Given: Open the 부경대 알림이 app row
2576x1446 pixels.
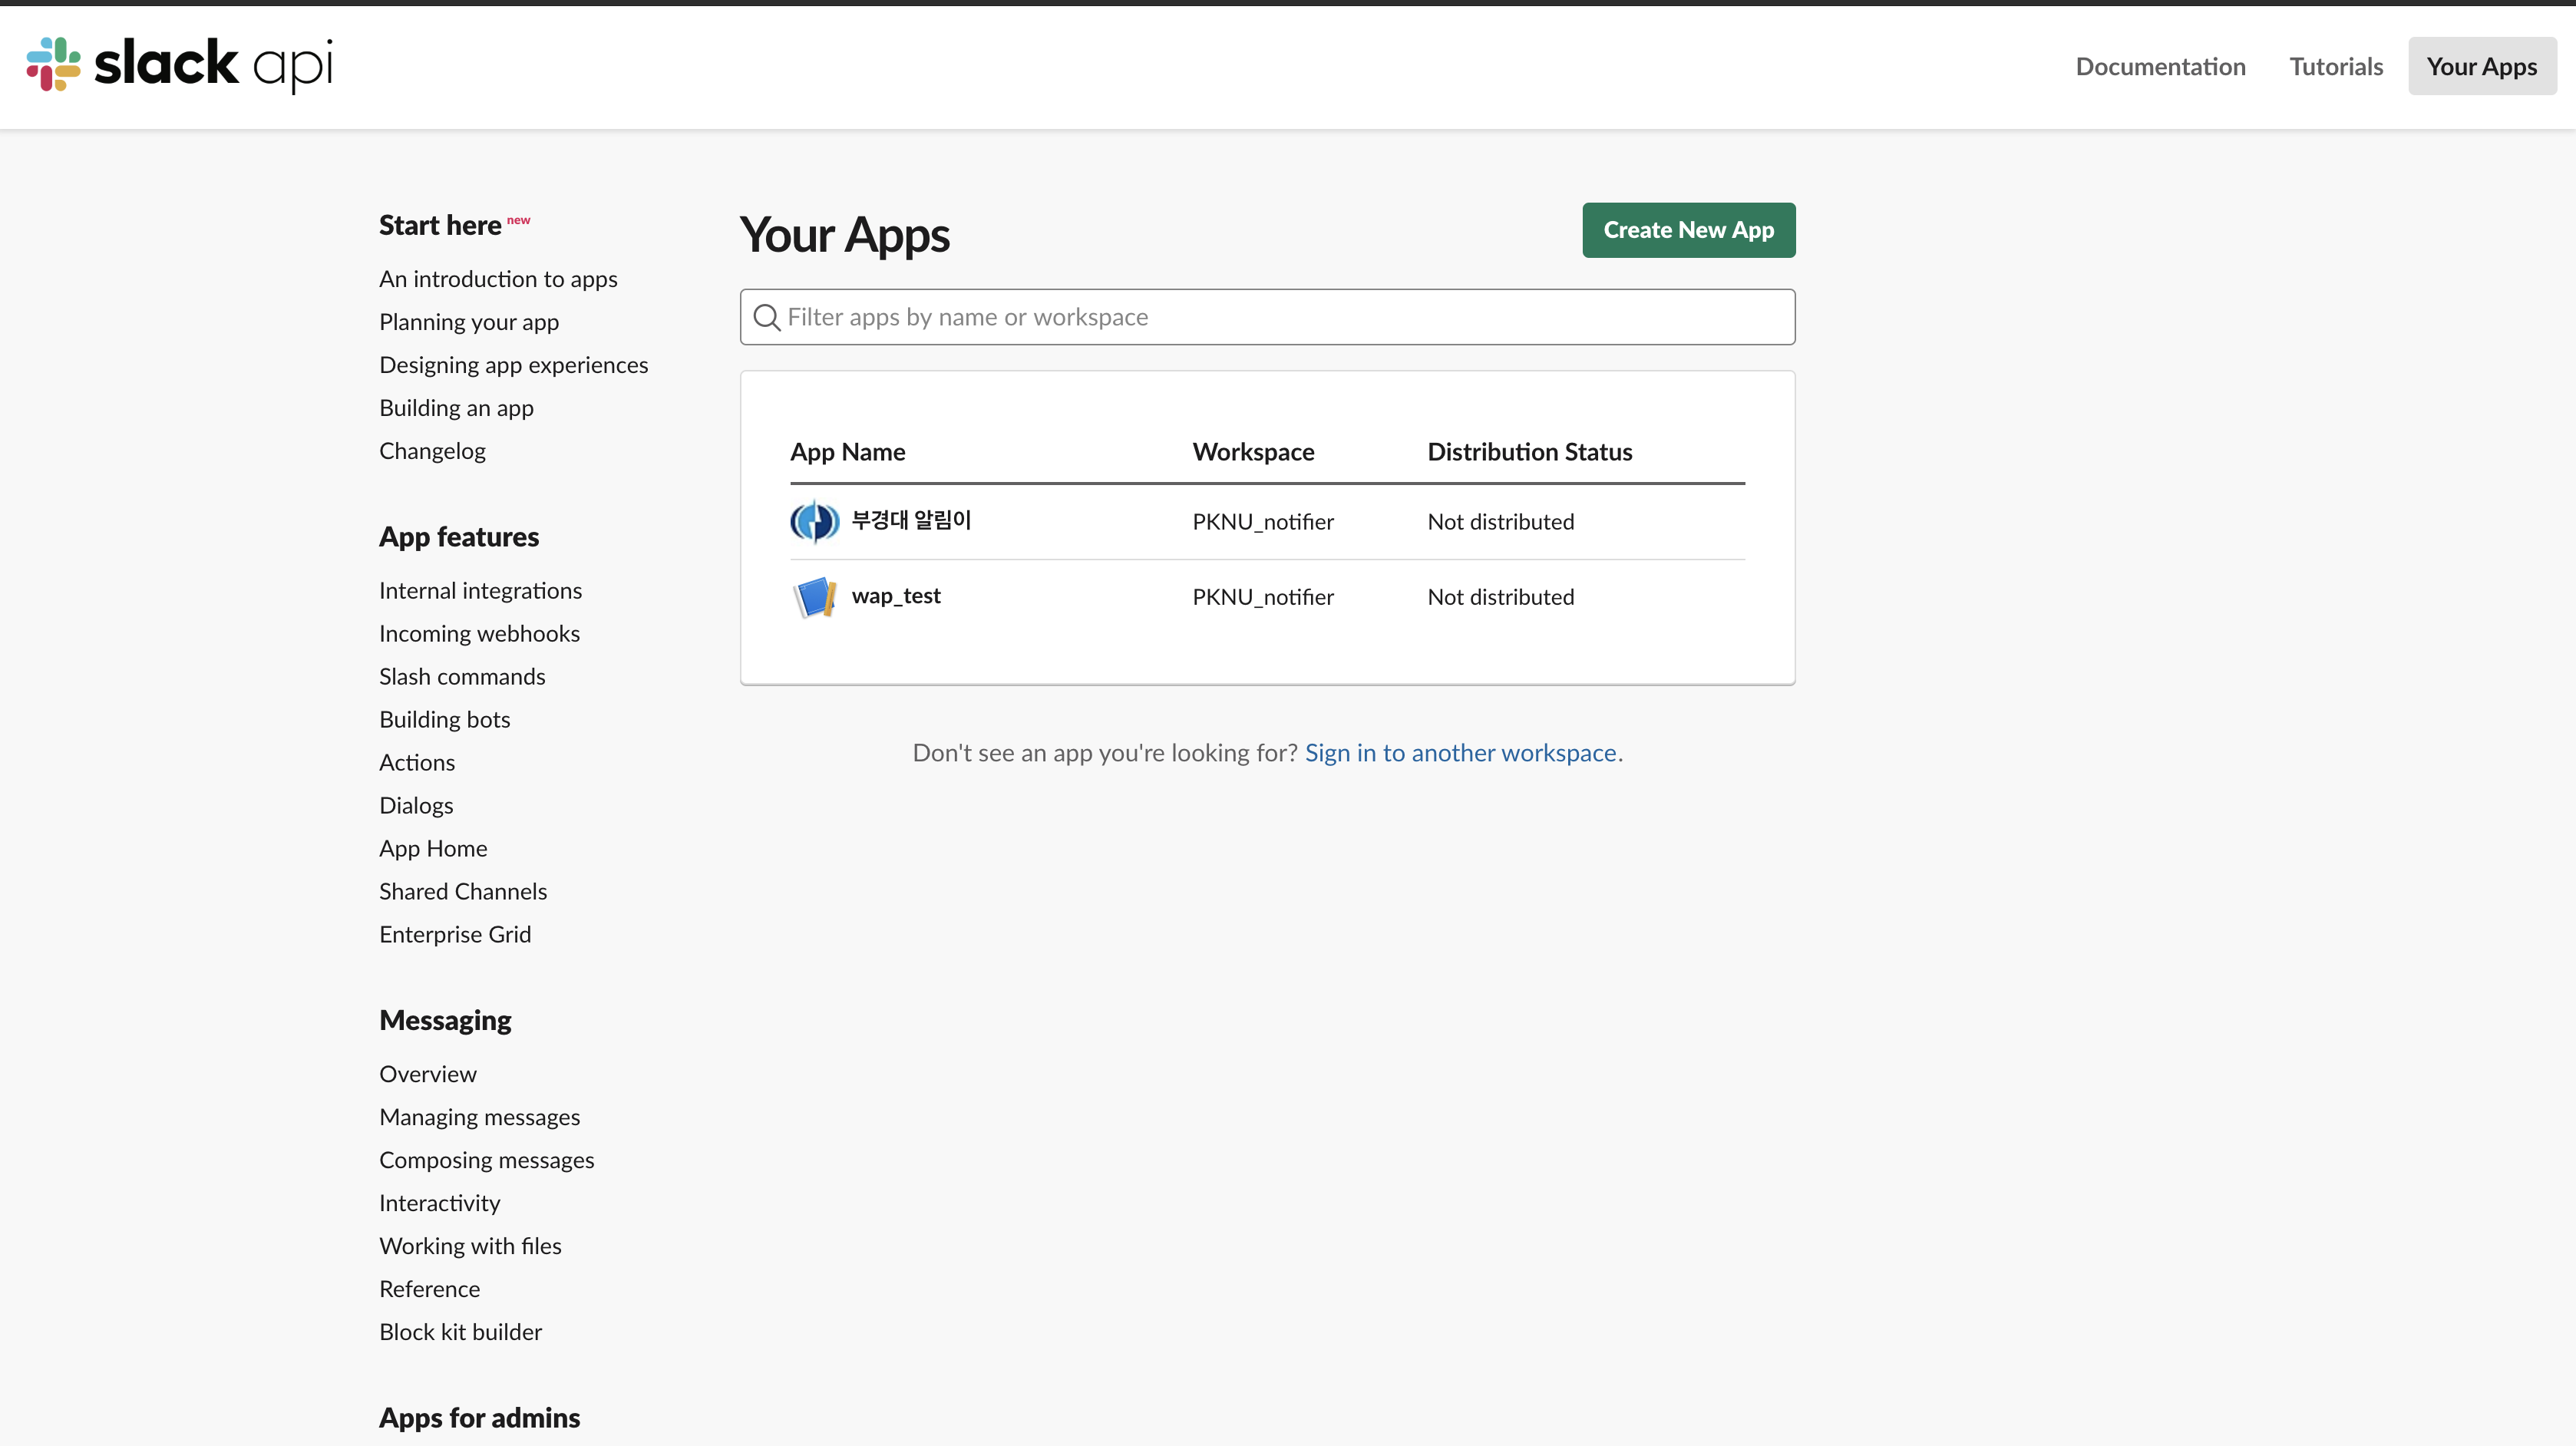Looking at the screenshot, I should [910, 520].
